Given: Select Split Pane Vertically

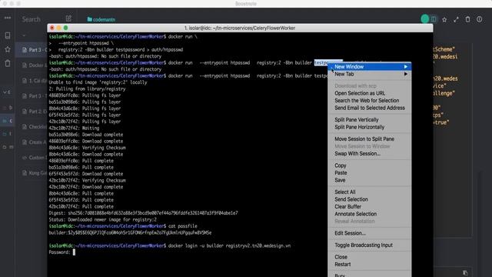Looking at the screenshot, I should click(x=357, y=120).
